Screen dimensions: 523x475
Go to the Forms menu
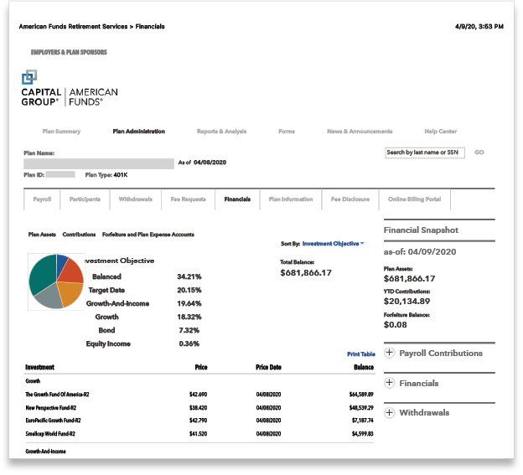(287, 132)
